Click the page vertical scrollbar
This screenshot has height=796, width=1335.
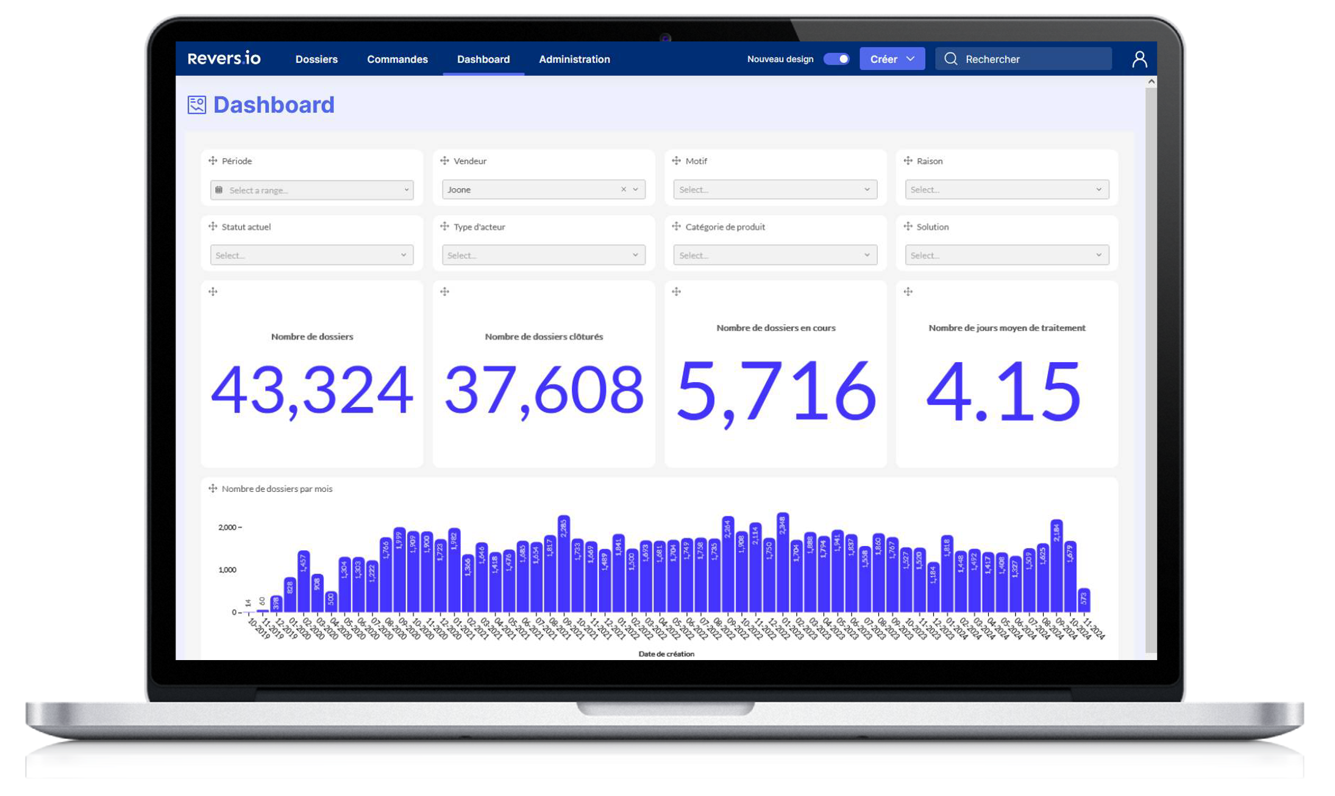tap(1150, 366)
